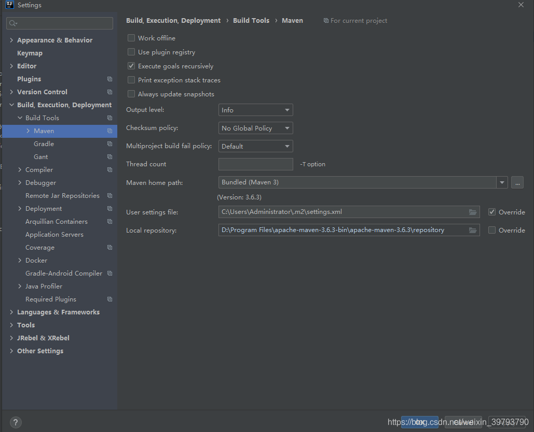
Task: Go to the Remote Jar Repositories page
Action: pyautogui.click(x=63, y=196)
